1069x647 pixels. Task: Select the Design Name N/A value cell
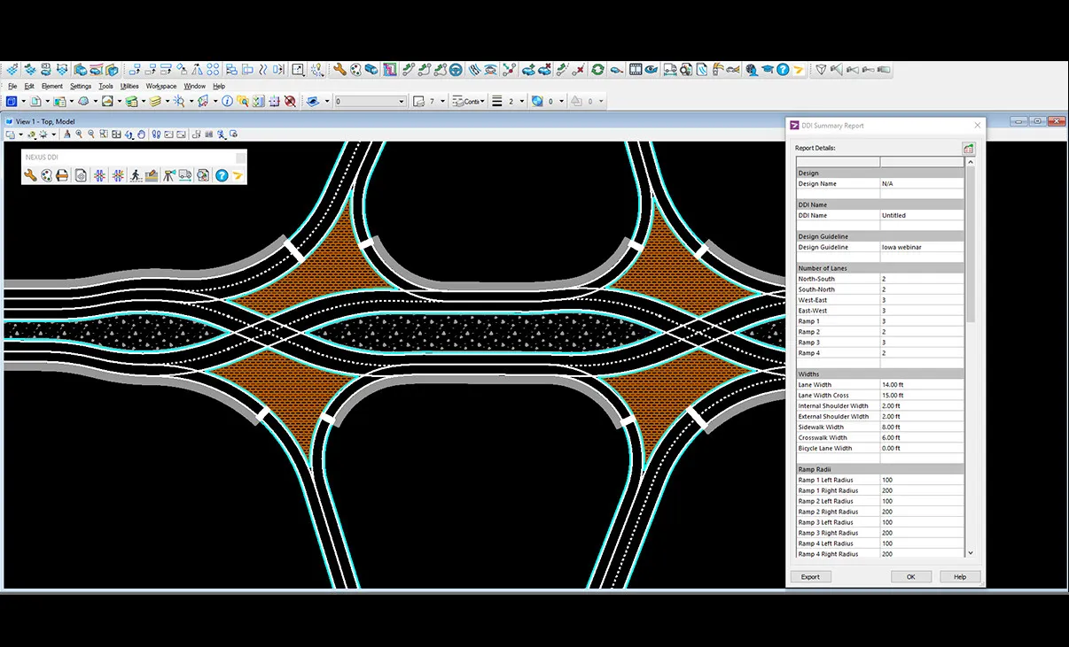922,183
